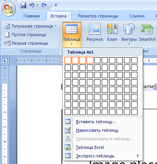This screenshot has width=157, height=164.
Task: Click the Excel spreadsheet icon
Action: tap(68, 147)
